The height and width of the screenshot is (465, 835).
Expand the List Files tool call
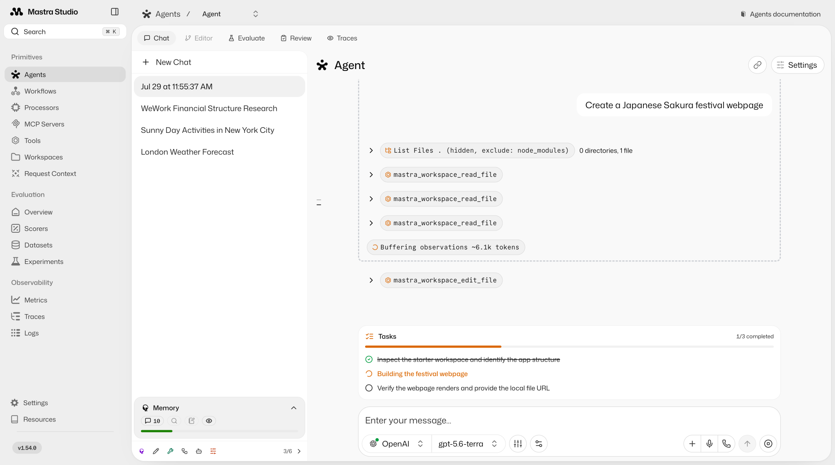[x=371, y=150]
